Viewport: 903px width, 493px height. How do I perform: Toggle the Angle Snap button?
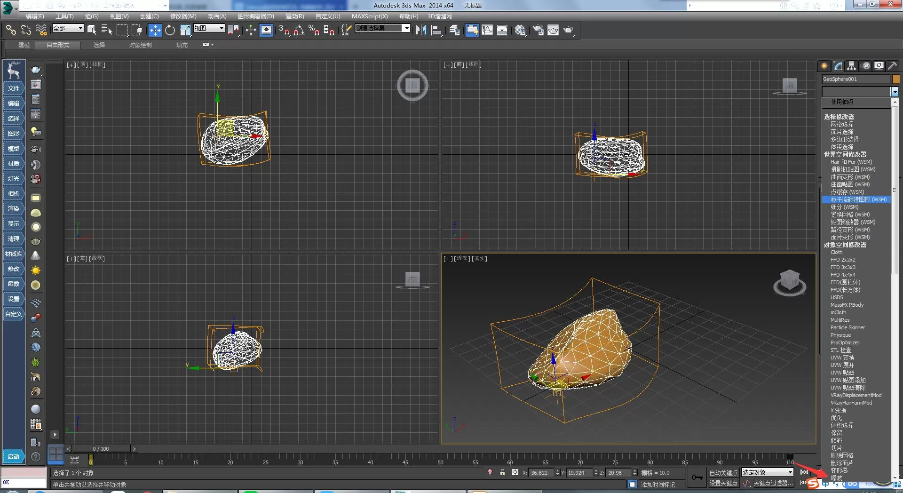point(299,30)
